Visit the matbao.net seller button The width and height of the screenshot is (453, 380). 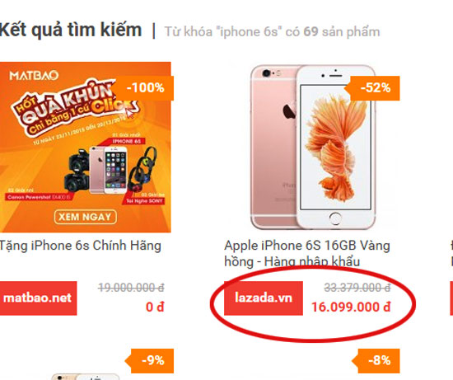tap(38, 298)
